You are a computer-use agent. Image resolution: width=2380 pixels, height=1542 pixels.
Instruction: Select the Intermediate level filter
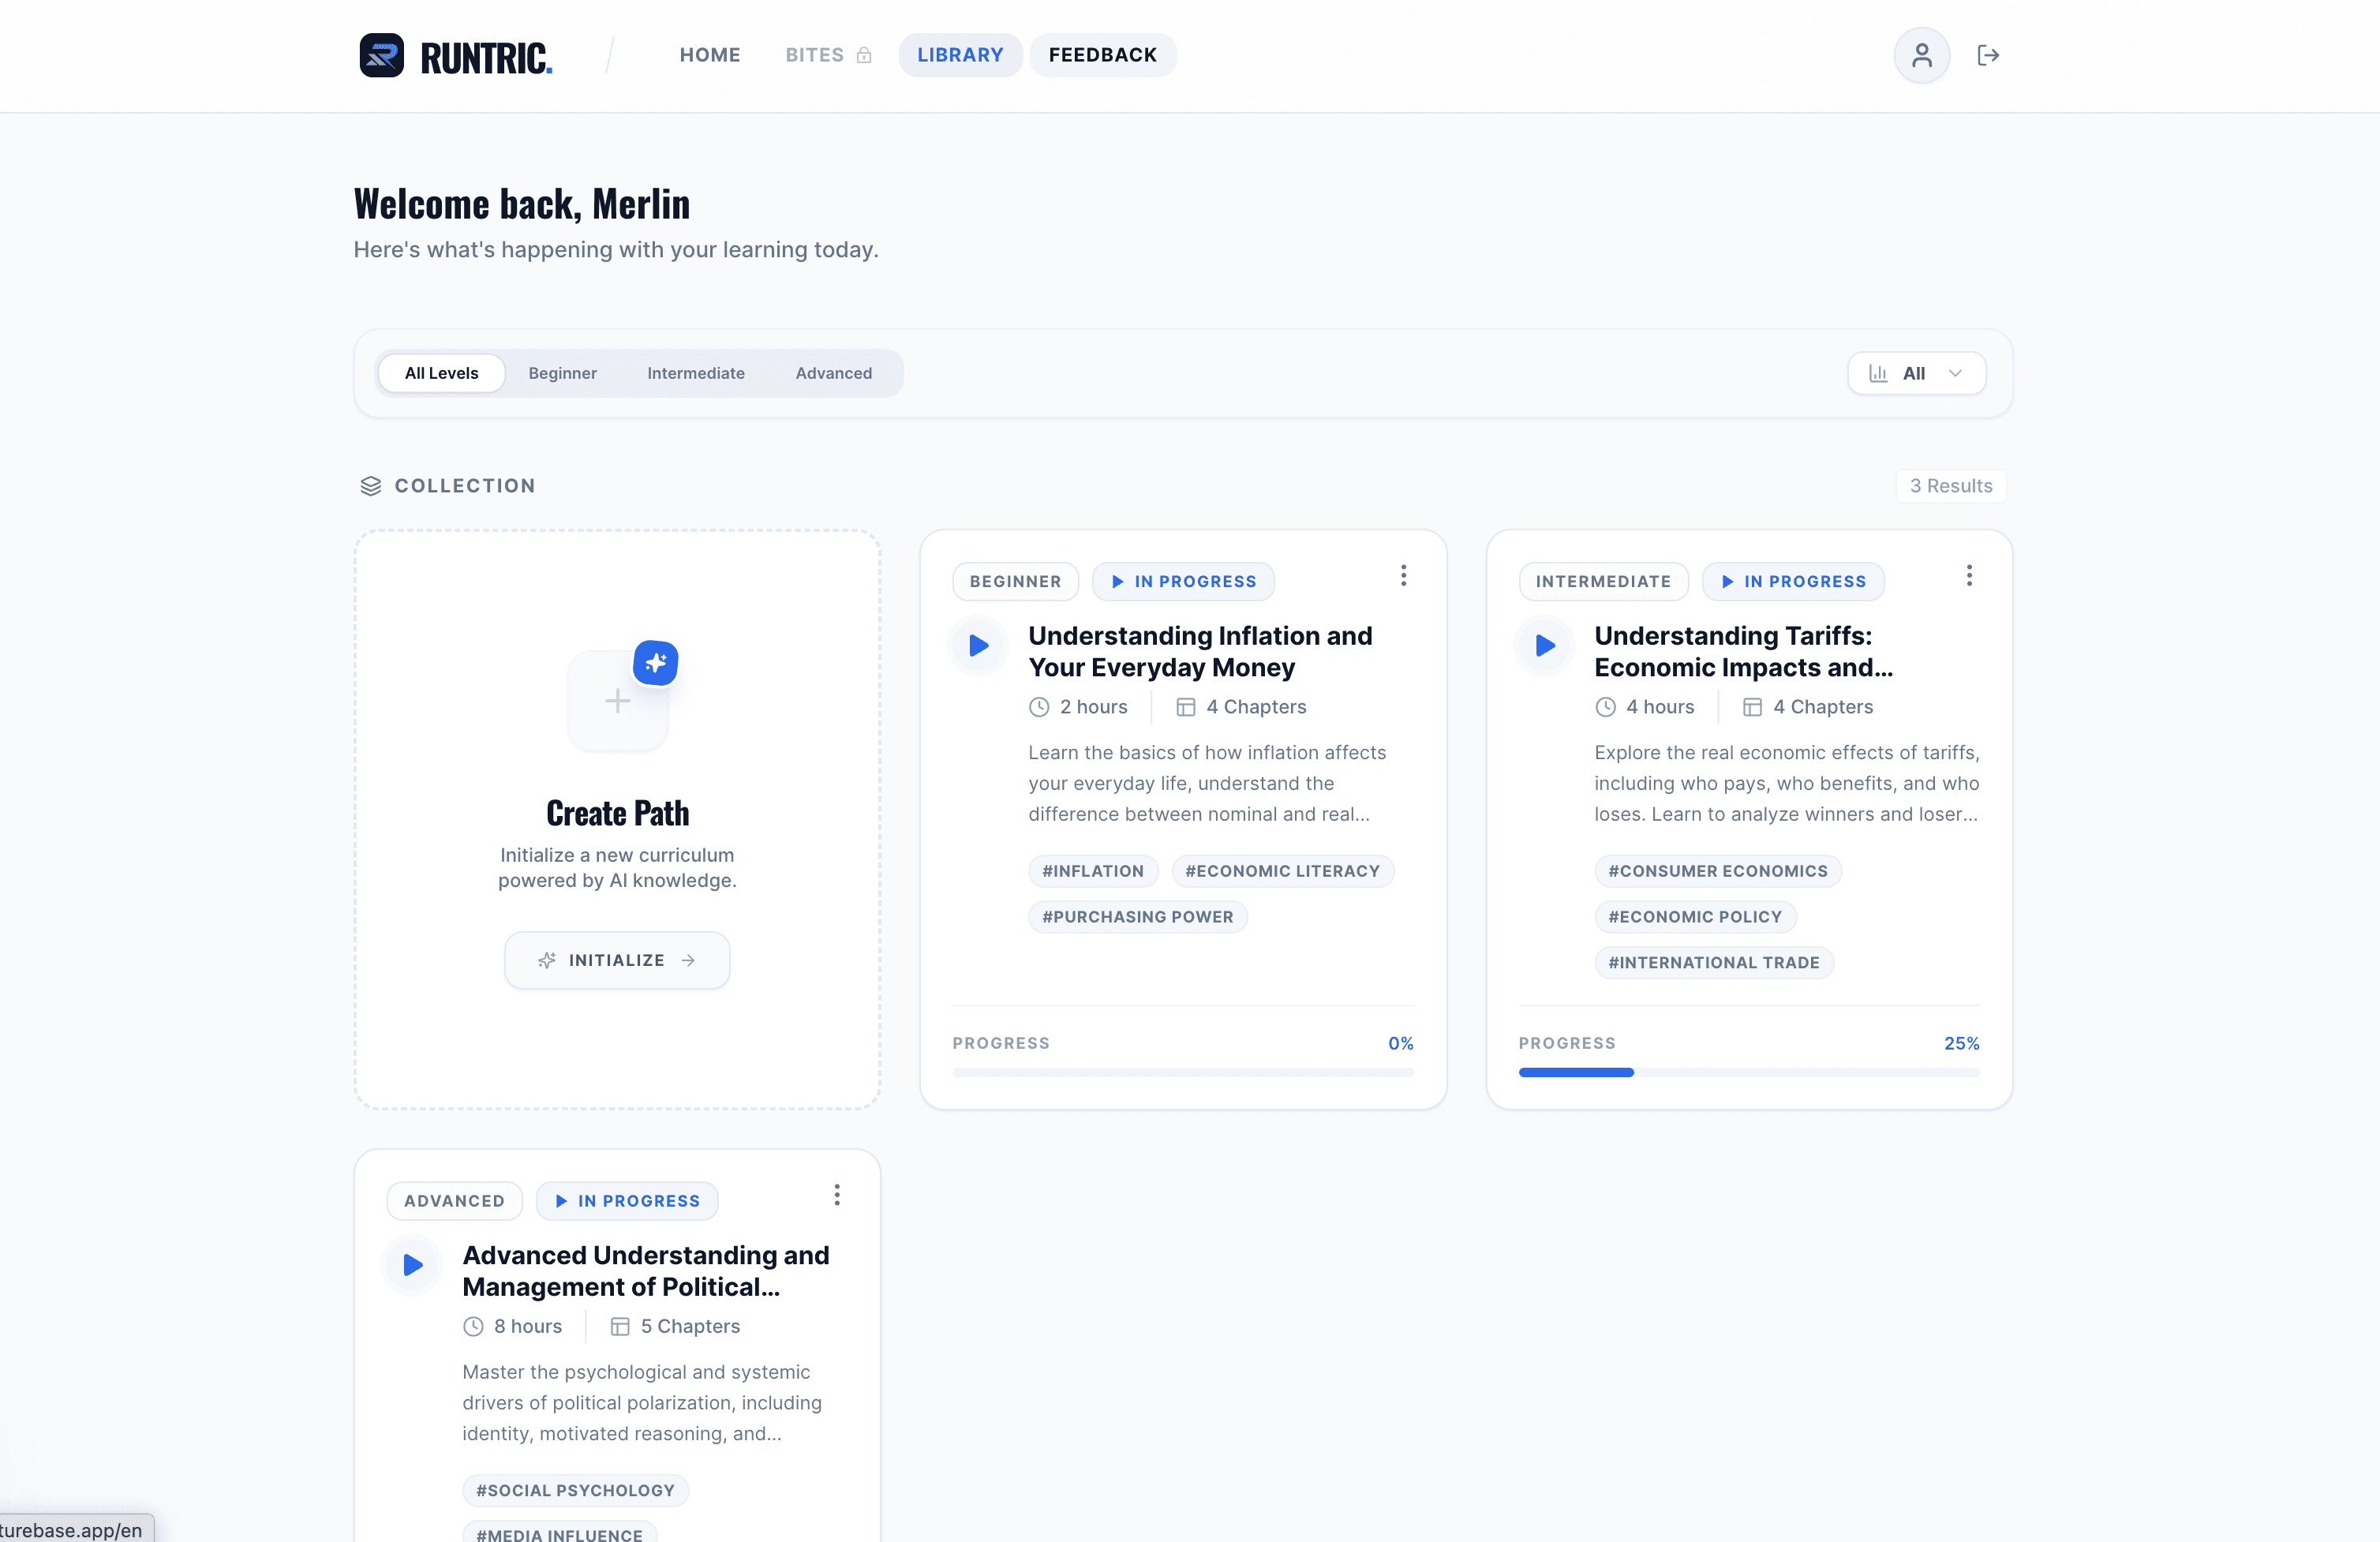click(x=695, y=372)
